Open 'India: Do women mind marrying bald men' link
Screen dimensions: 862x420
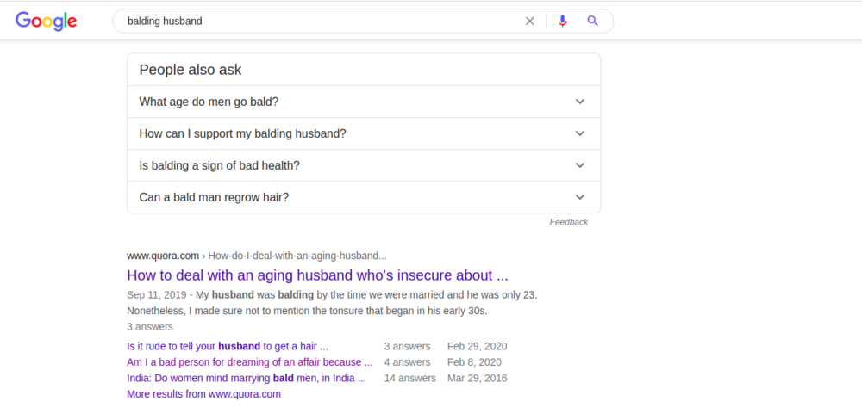(x=246, y=378)
